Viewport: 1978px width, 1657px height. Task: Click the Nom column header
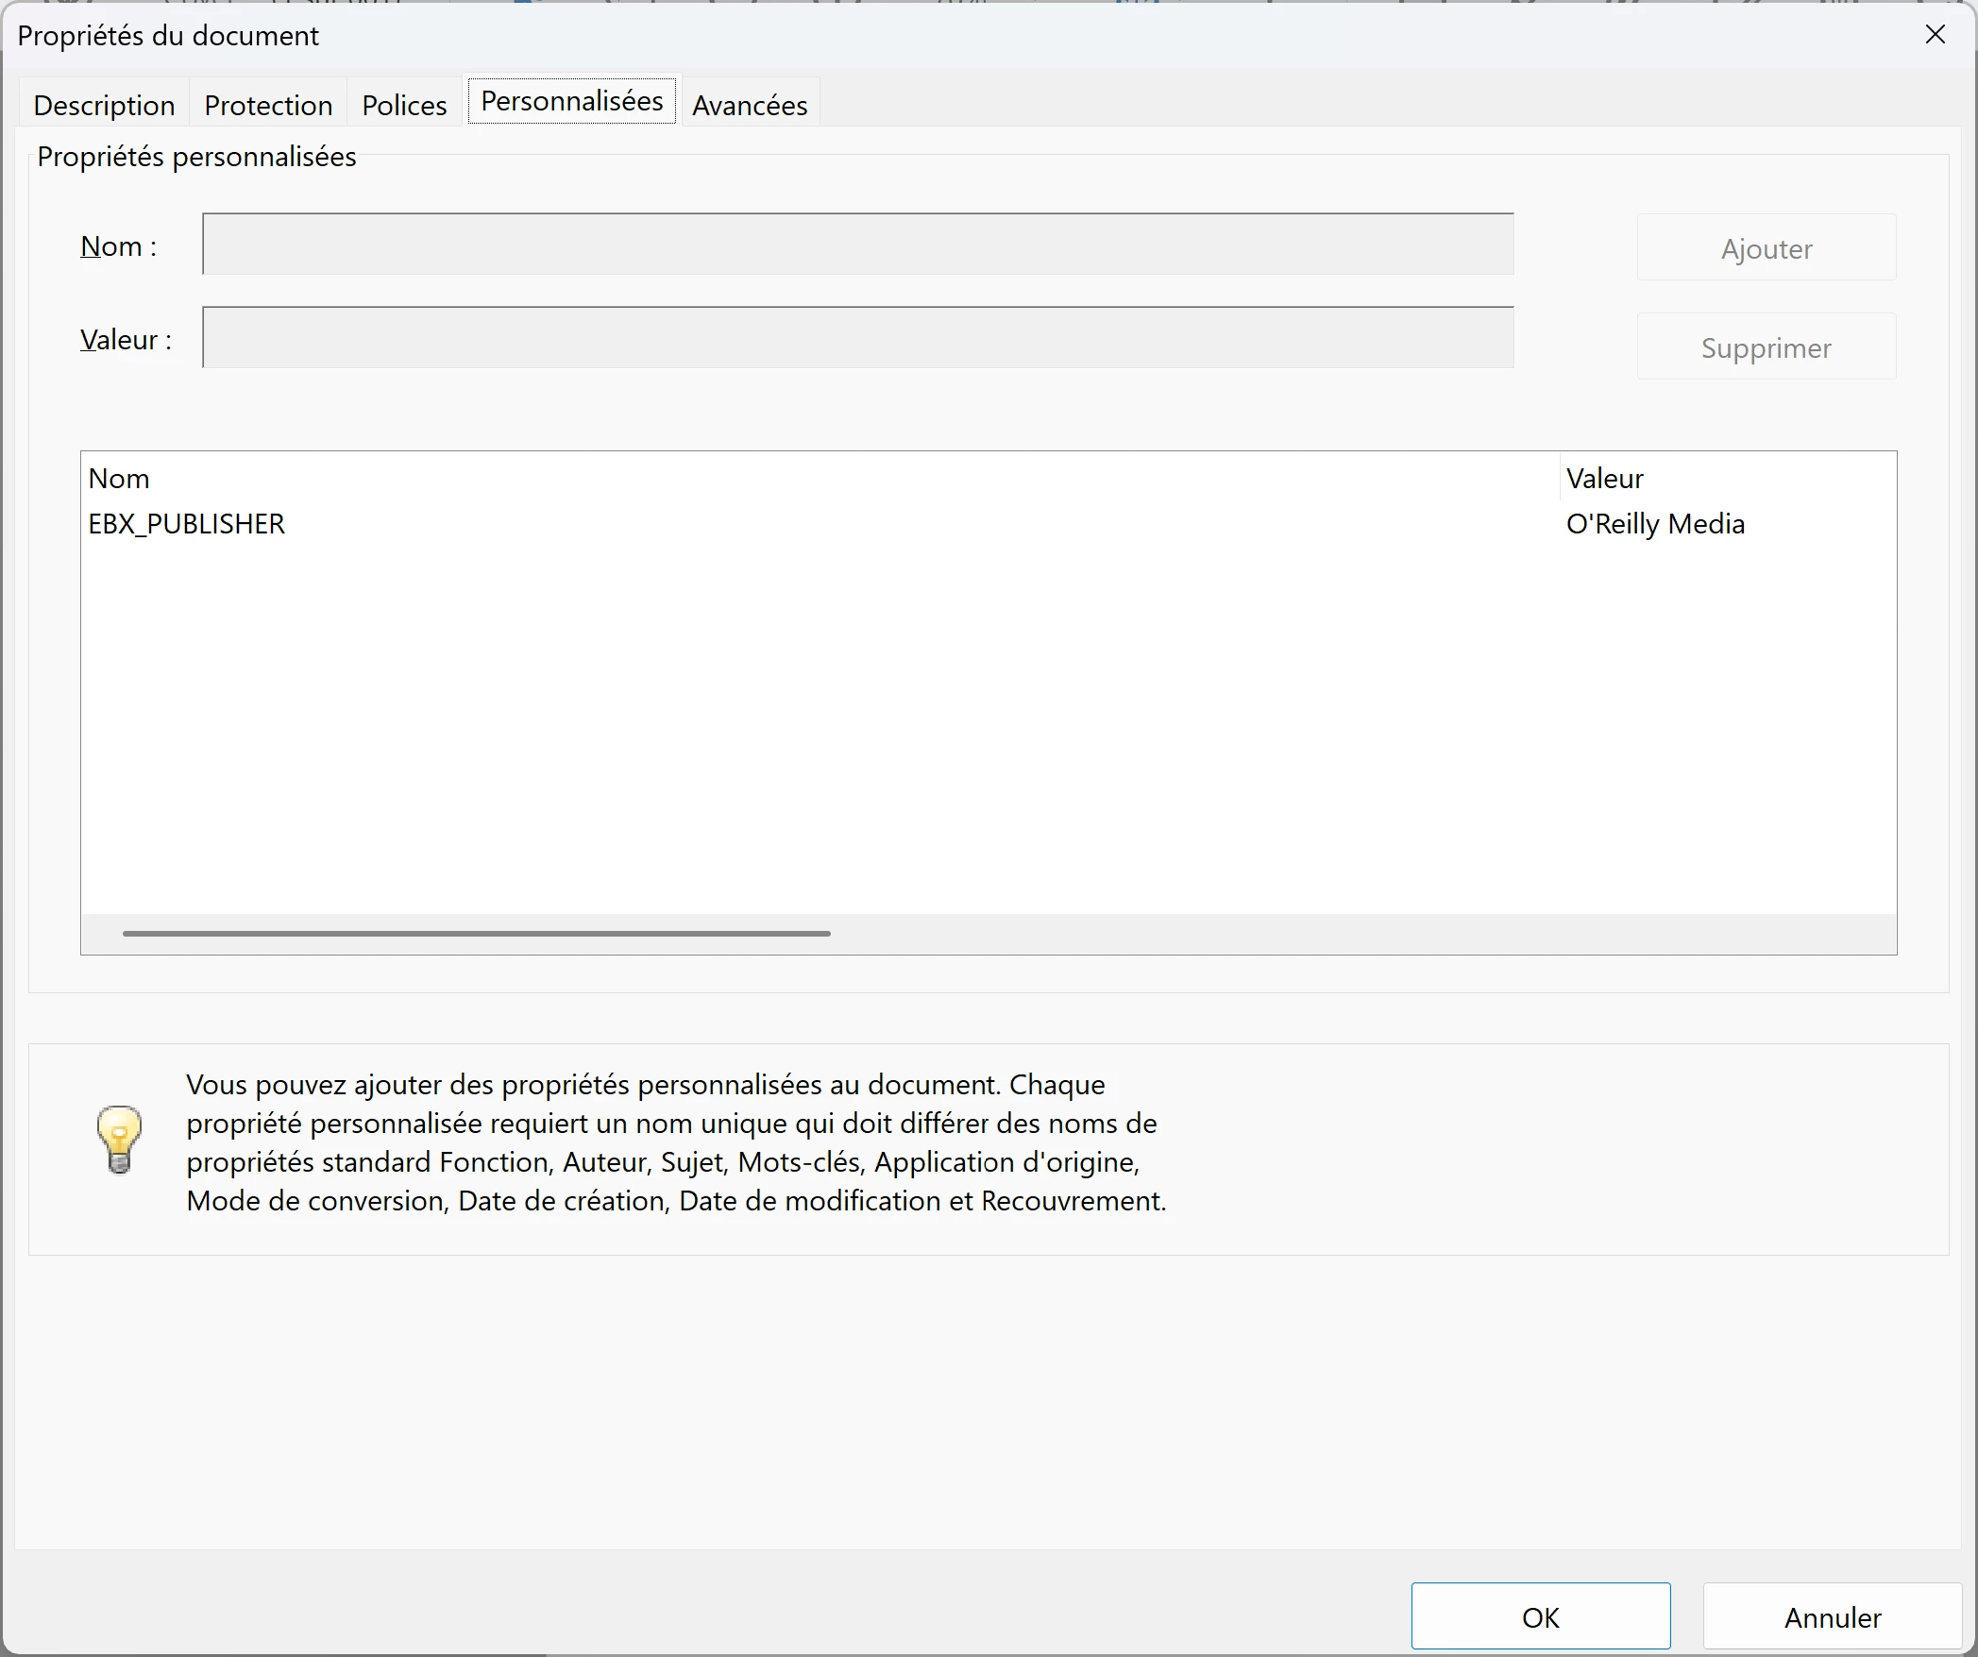coord(119,479)
